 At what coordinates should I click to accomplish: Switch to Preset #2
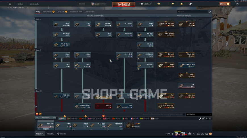pyautogui.click(x=51, y=134)
